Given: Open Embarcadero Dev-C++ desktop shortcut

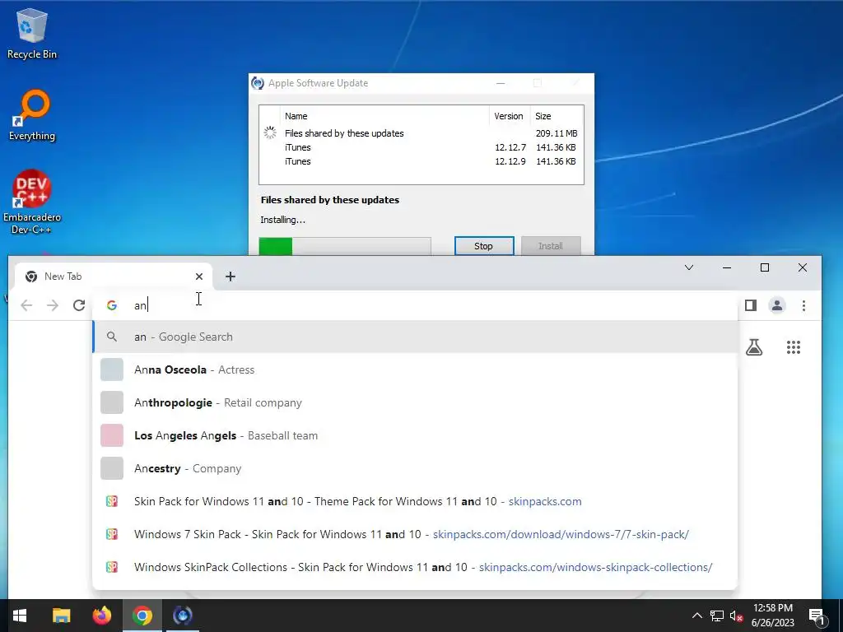Looking at the screenshot, I should pyautogui.click(x=32, y=202).
